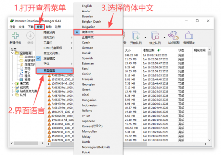Click the VLC icon of file 15133633_1080

tap(49, 79)
